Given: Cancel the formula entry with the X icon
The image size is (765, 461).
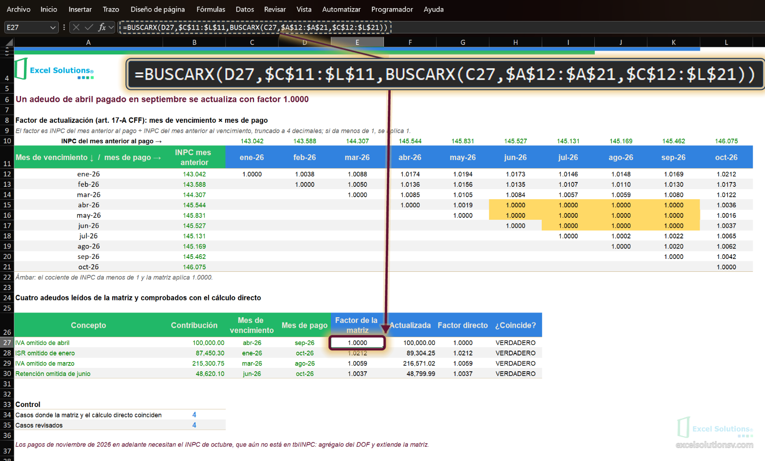Looking at the screenshot, I should click(x=76, y=27).
